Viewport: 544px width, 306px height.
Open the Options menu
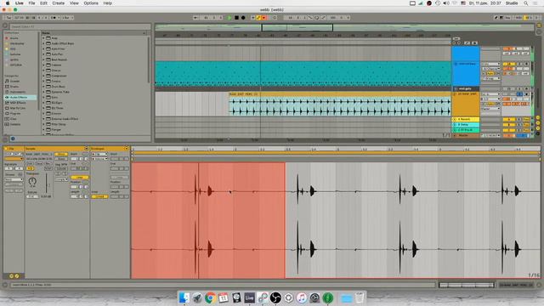coord(91,3)
